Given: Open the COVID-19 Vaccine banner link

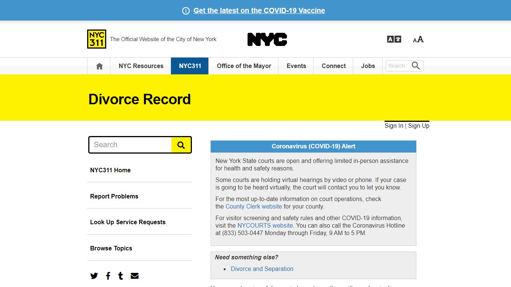Looking at the screenshot, I should click(259, 11).
